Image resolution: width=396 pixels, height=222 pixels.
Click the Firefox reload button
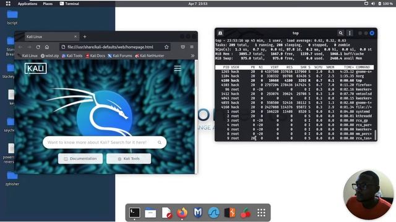[38, 47]
